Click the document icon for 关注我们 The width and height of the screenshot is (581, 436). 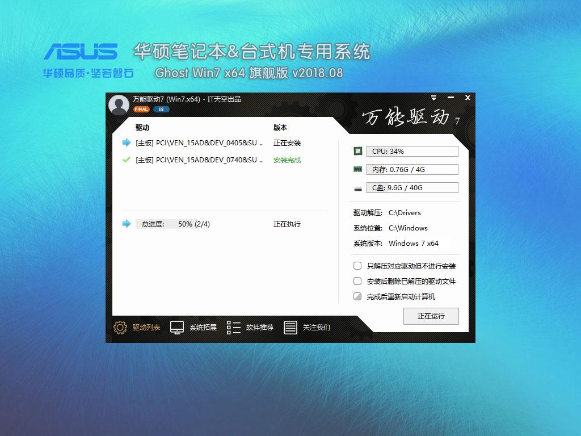coord(290,328)
